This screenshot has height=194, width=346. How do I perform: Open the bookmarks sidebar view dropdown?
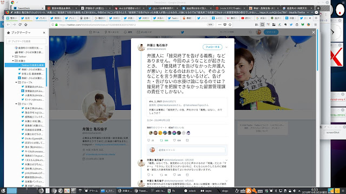click(21, 32)
